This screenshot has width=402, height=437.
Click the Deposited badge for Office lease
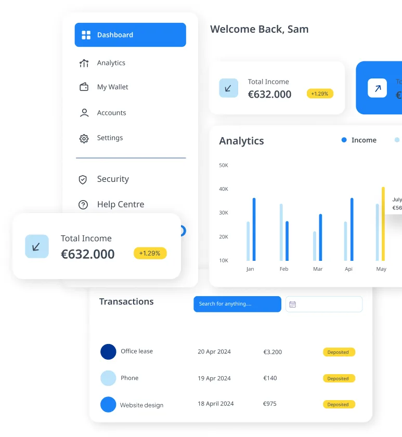point(339,352)
